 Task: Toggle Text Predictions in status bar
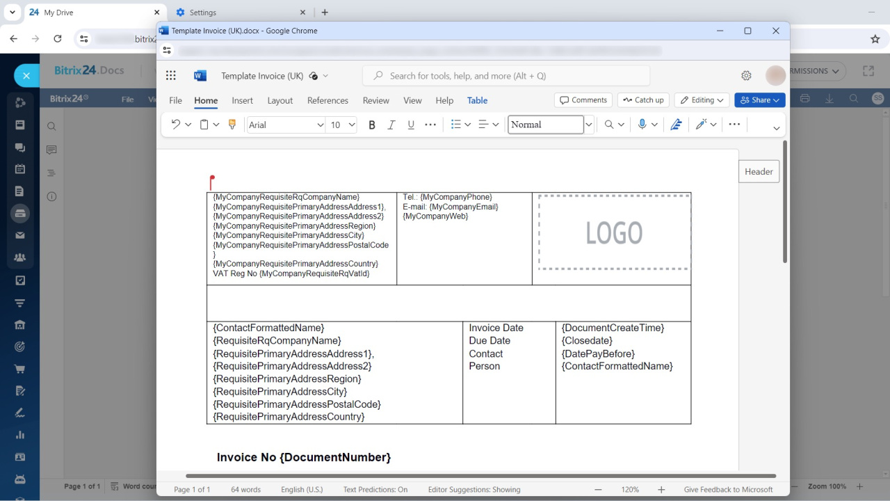pyautogui.click(x=375, y=489)
